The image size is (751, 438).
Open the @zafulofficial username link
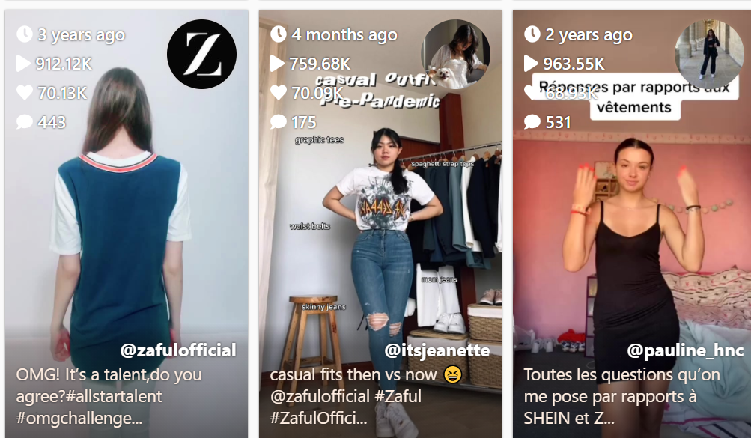tap(178, 350)
